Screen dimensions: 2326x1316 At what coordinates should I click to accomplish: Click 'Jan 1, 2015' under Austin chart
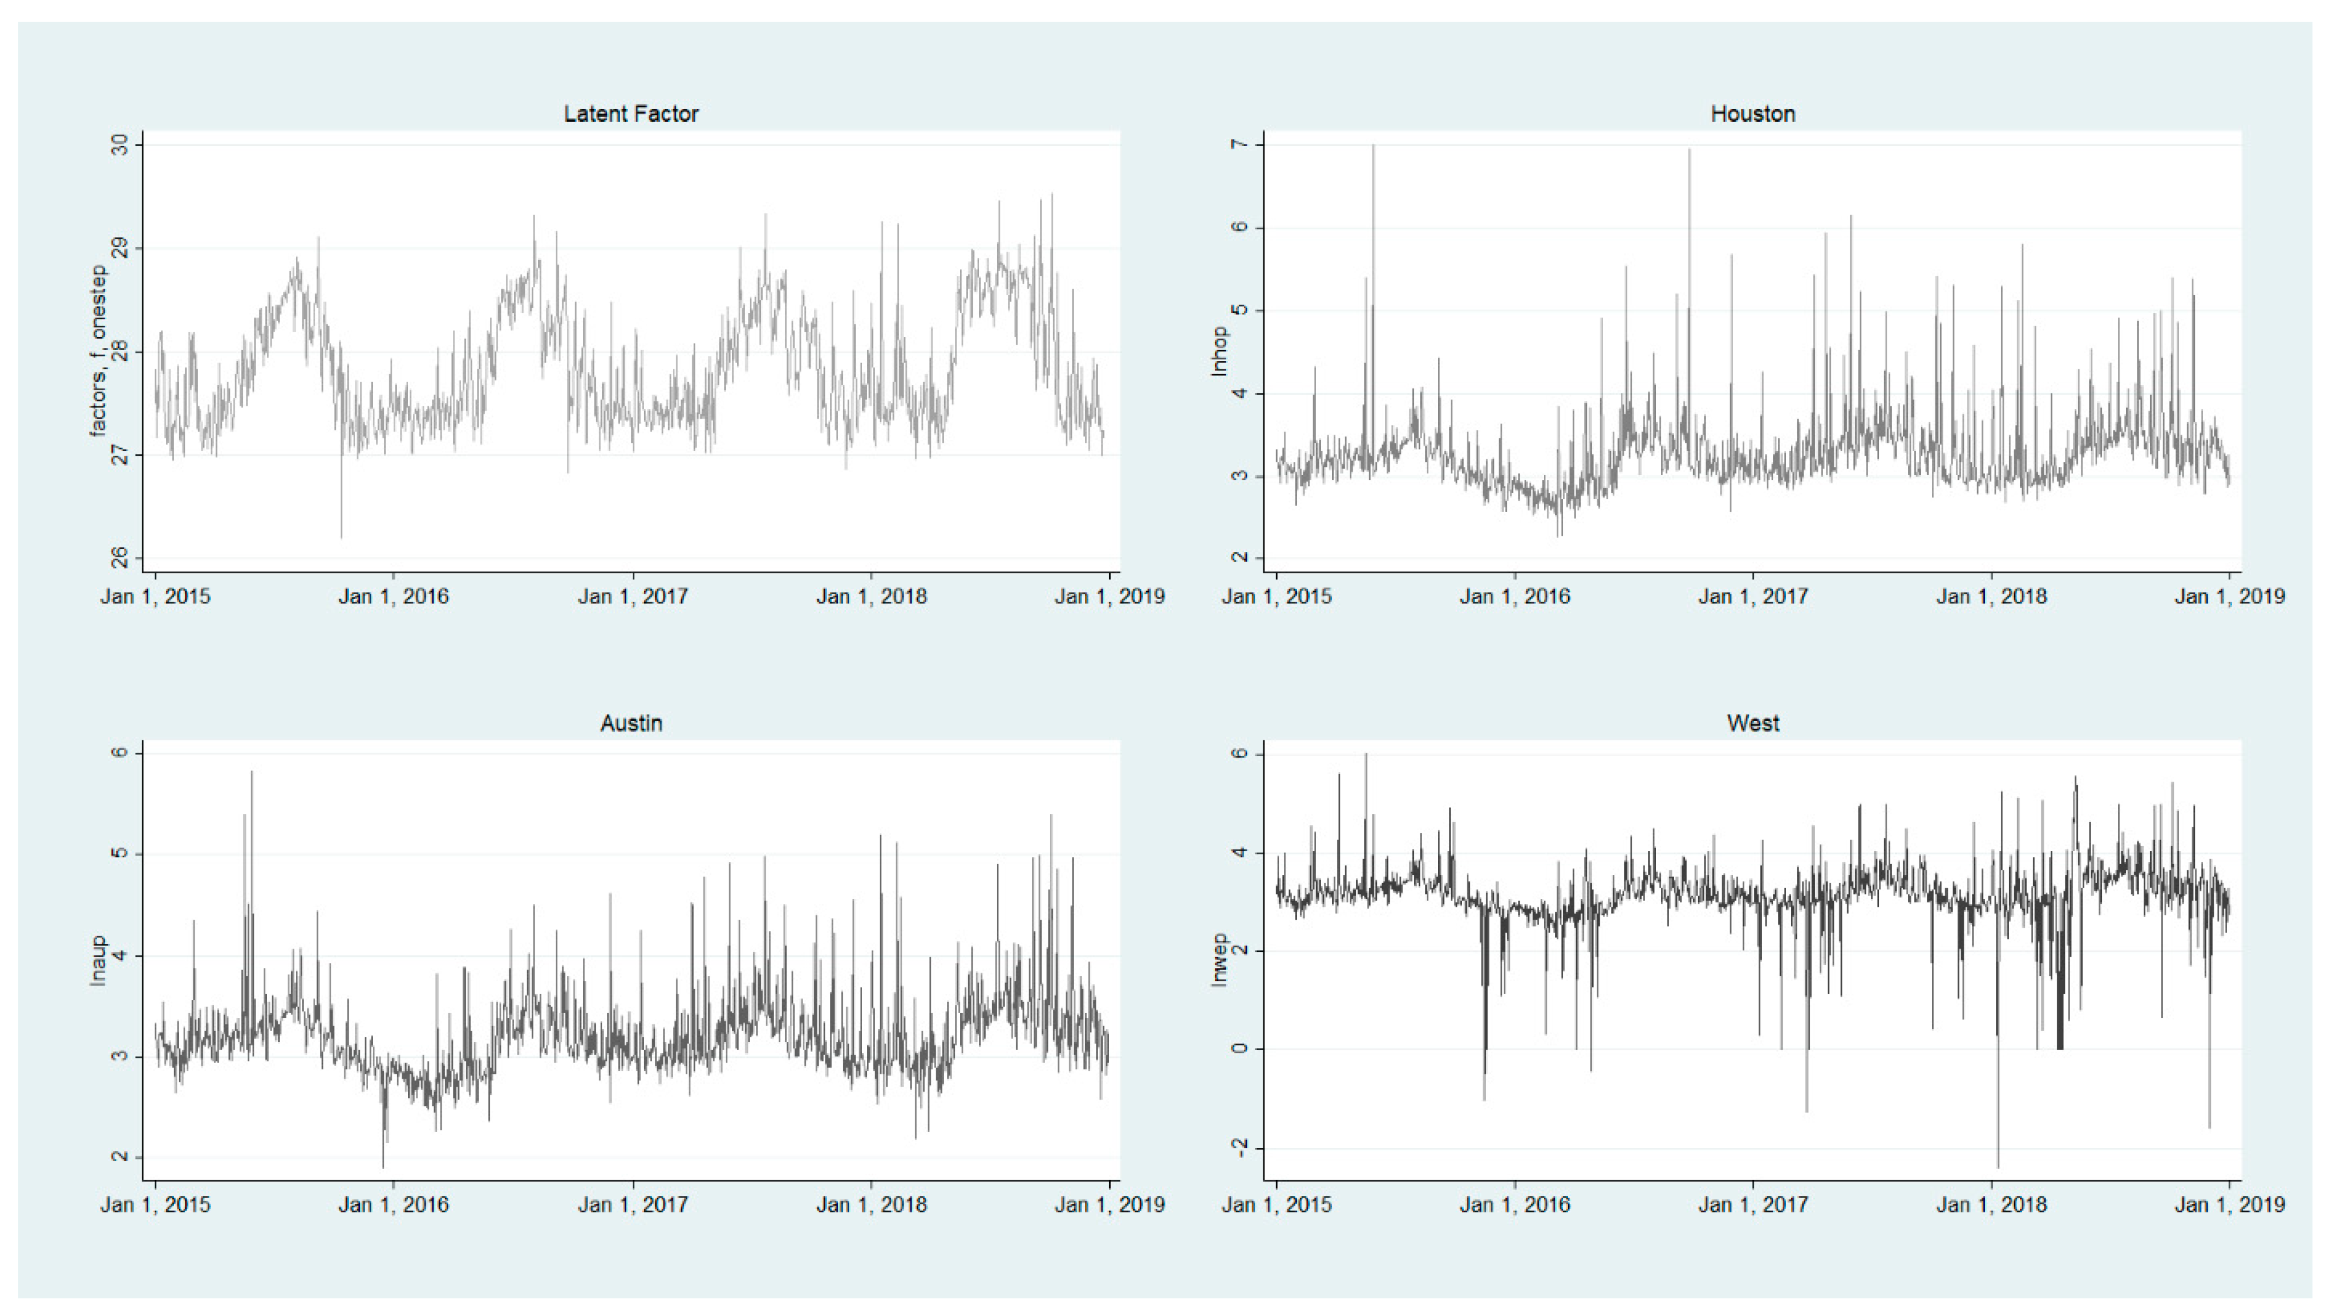coord(155,1205)
